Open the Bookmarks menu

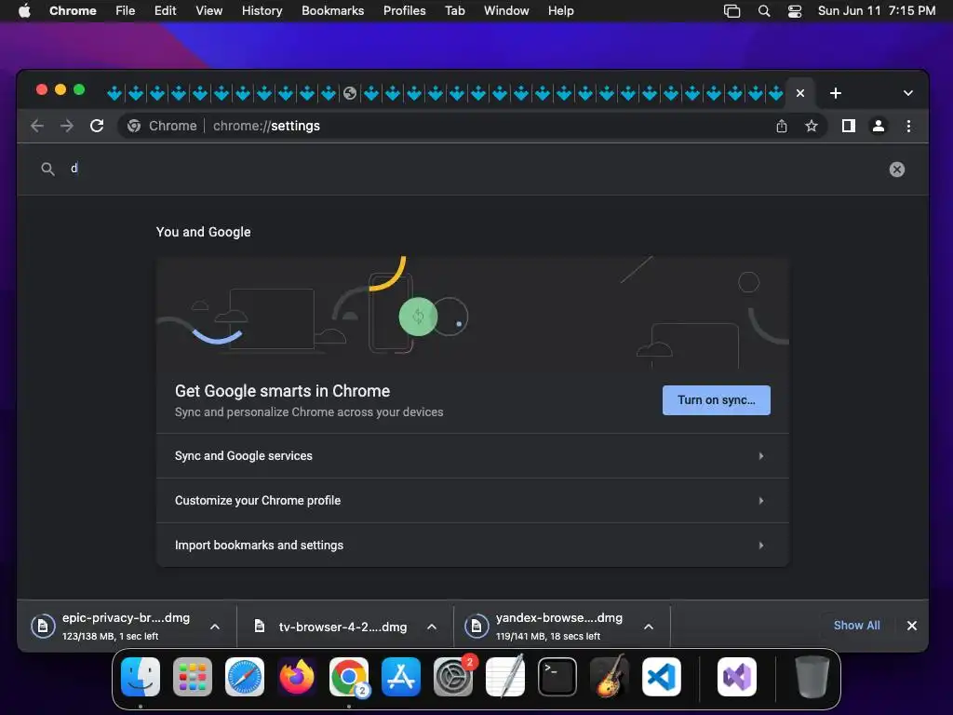point(332,10)
